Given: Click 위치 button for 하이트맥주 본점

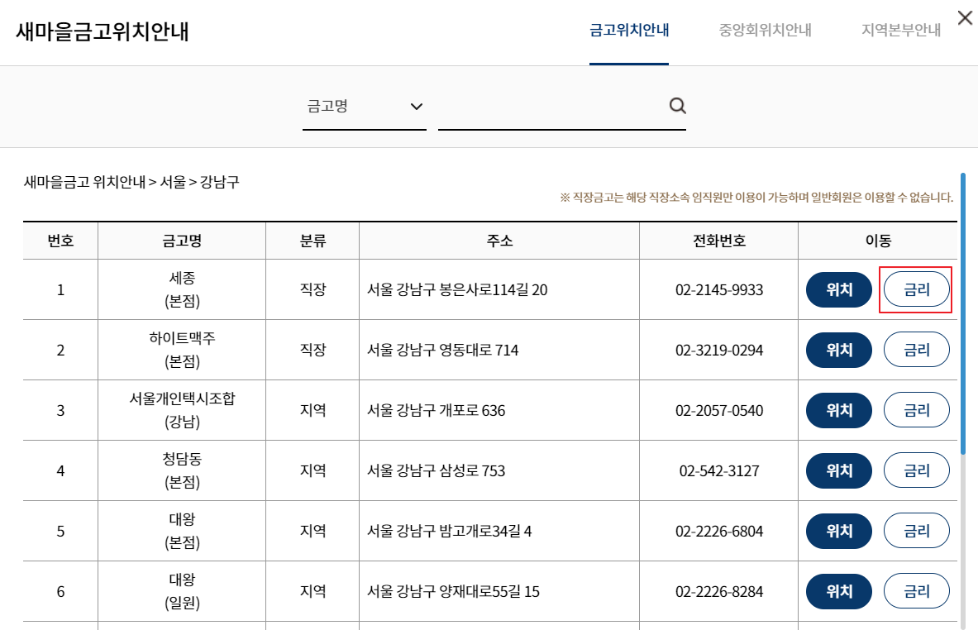Looking at the screenshot, I should (x=839, y=350).
